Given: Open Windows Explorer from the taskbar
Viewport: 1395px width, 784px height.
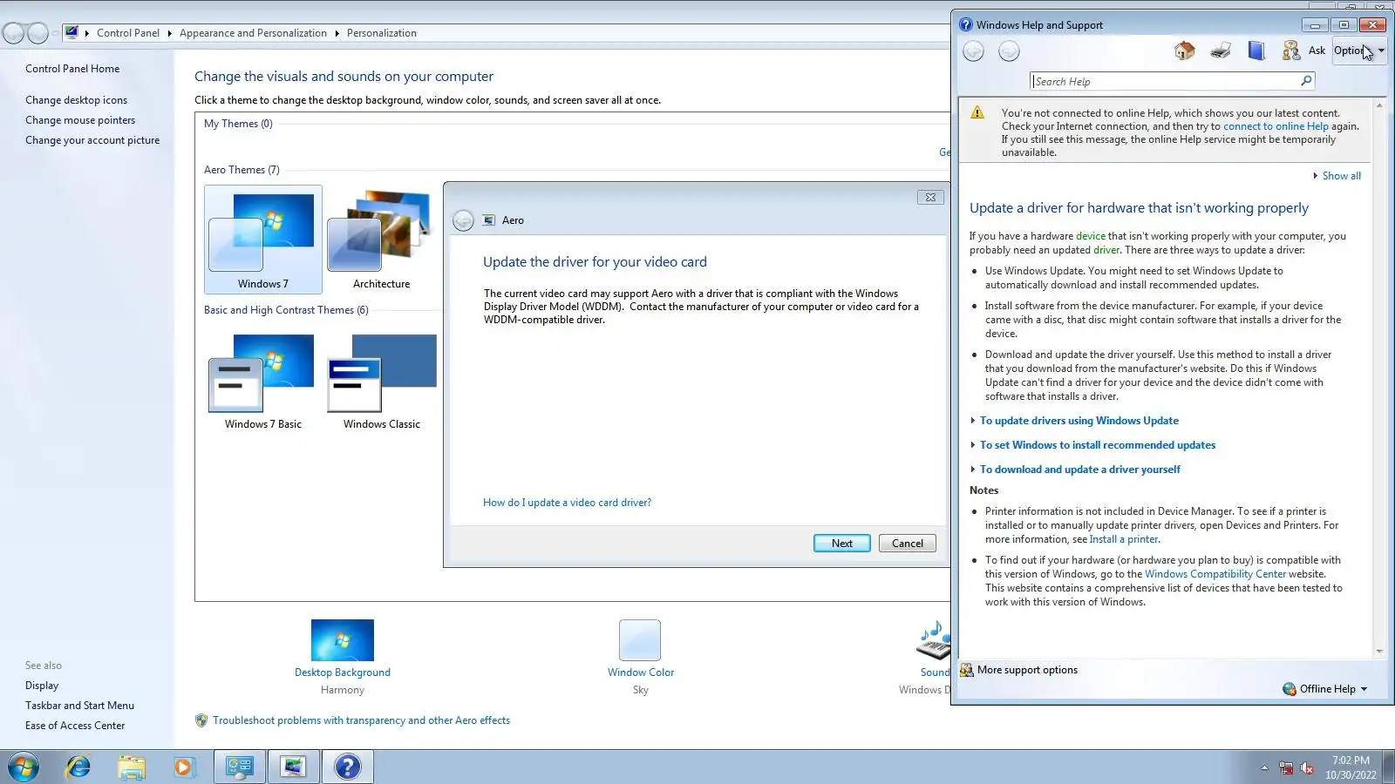Looking at the screenshot, I should (132, 767).
